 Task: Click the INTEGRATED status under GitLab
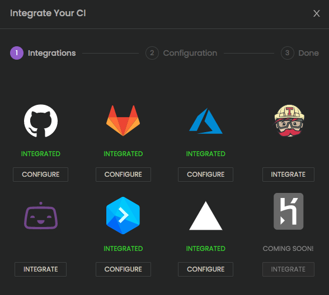tap(123, 154)
